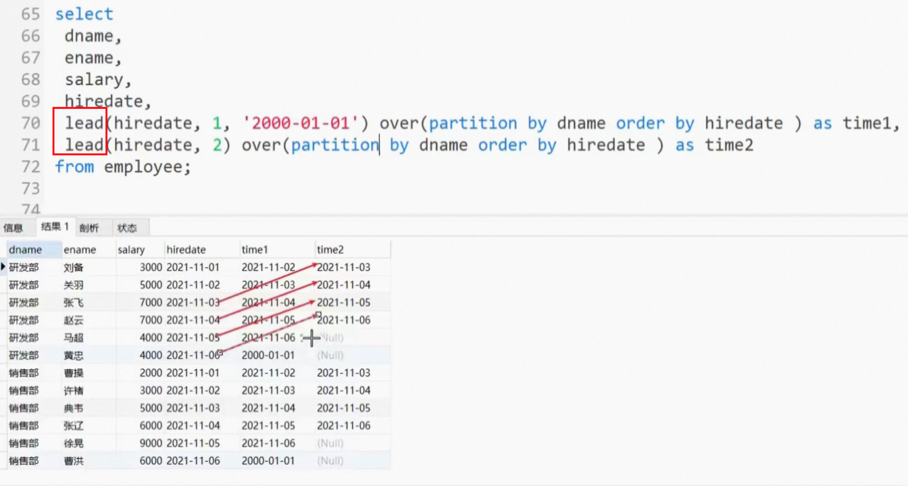Click dname 销售部 in 典韦's row
908x486 pixels.
tap(24, 408)
